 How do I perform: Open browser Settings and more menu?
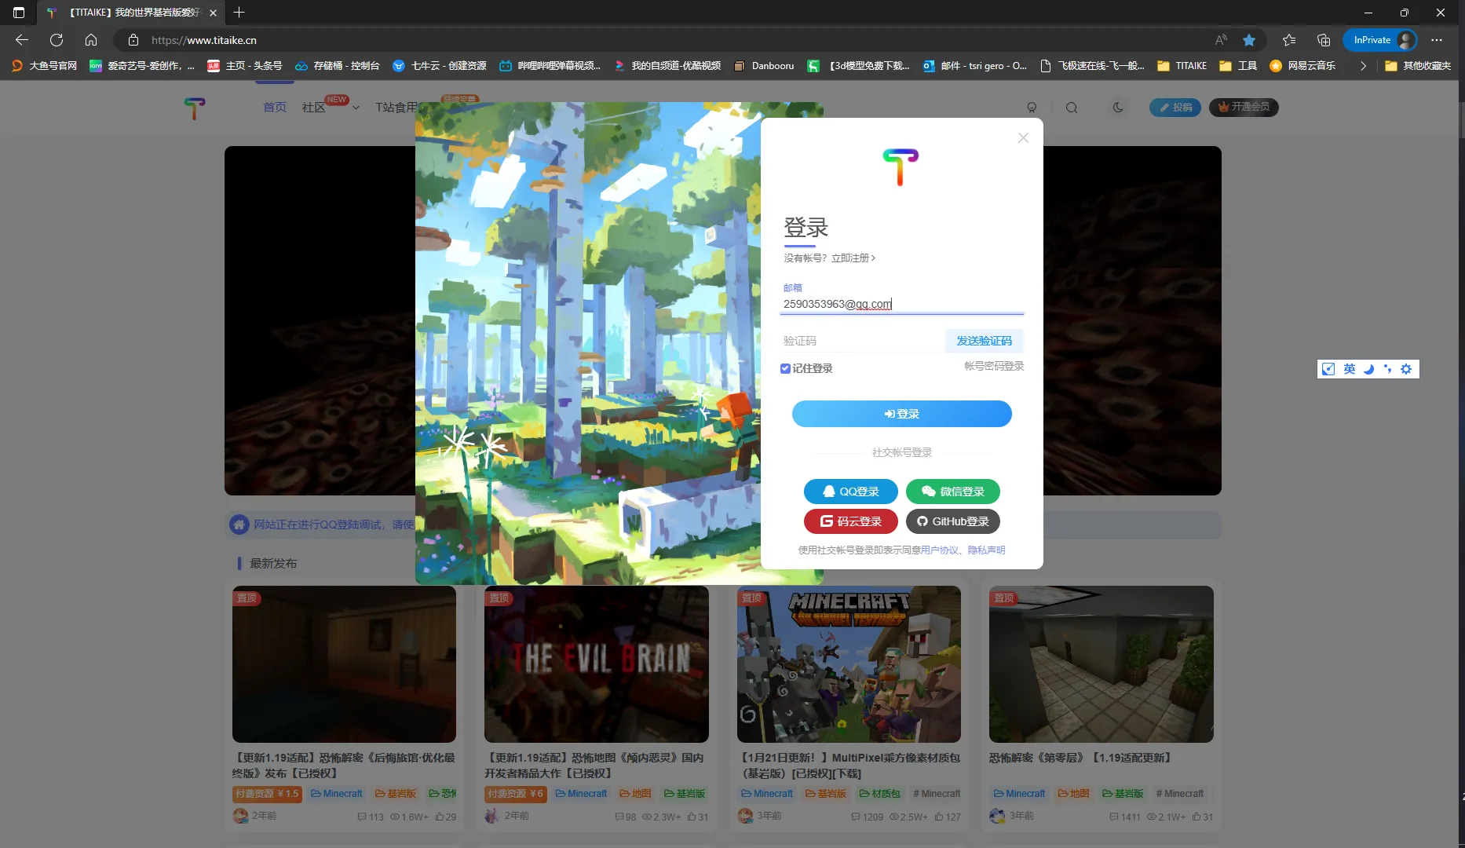click(x=1437, y=40)
